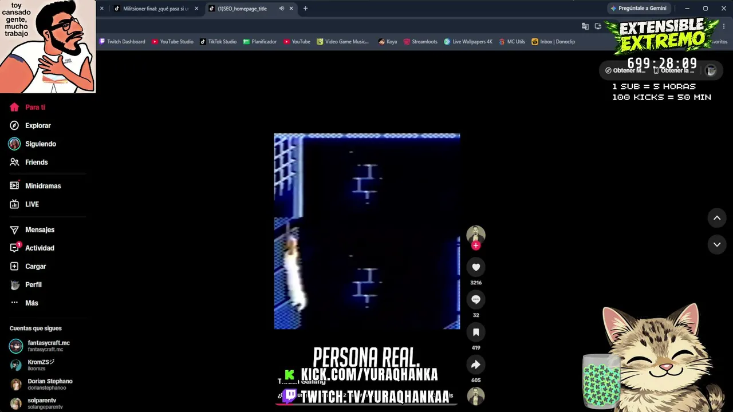Share the video with the arrow icon
The height and width of the screenshot is (412, 733).
pos(476,365)
